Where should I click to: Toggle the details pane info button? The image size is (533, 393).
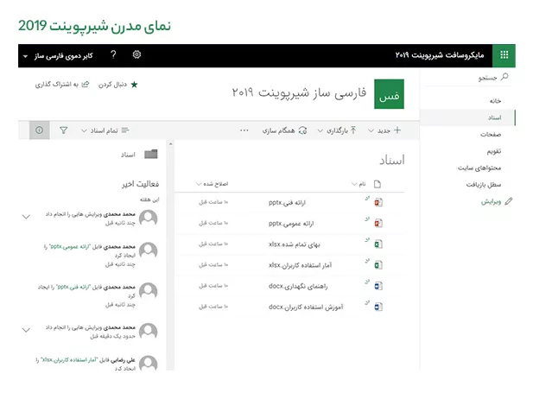pyautogui.click(x=40, y=130)
